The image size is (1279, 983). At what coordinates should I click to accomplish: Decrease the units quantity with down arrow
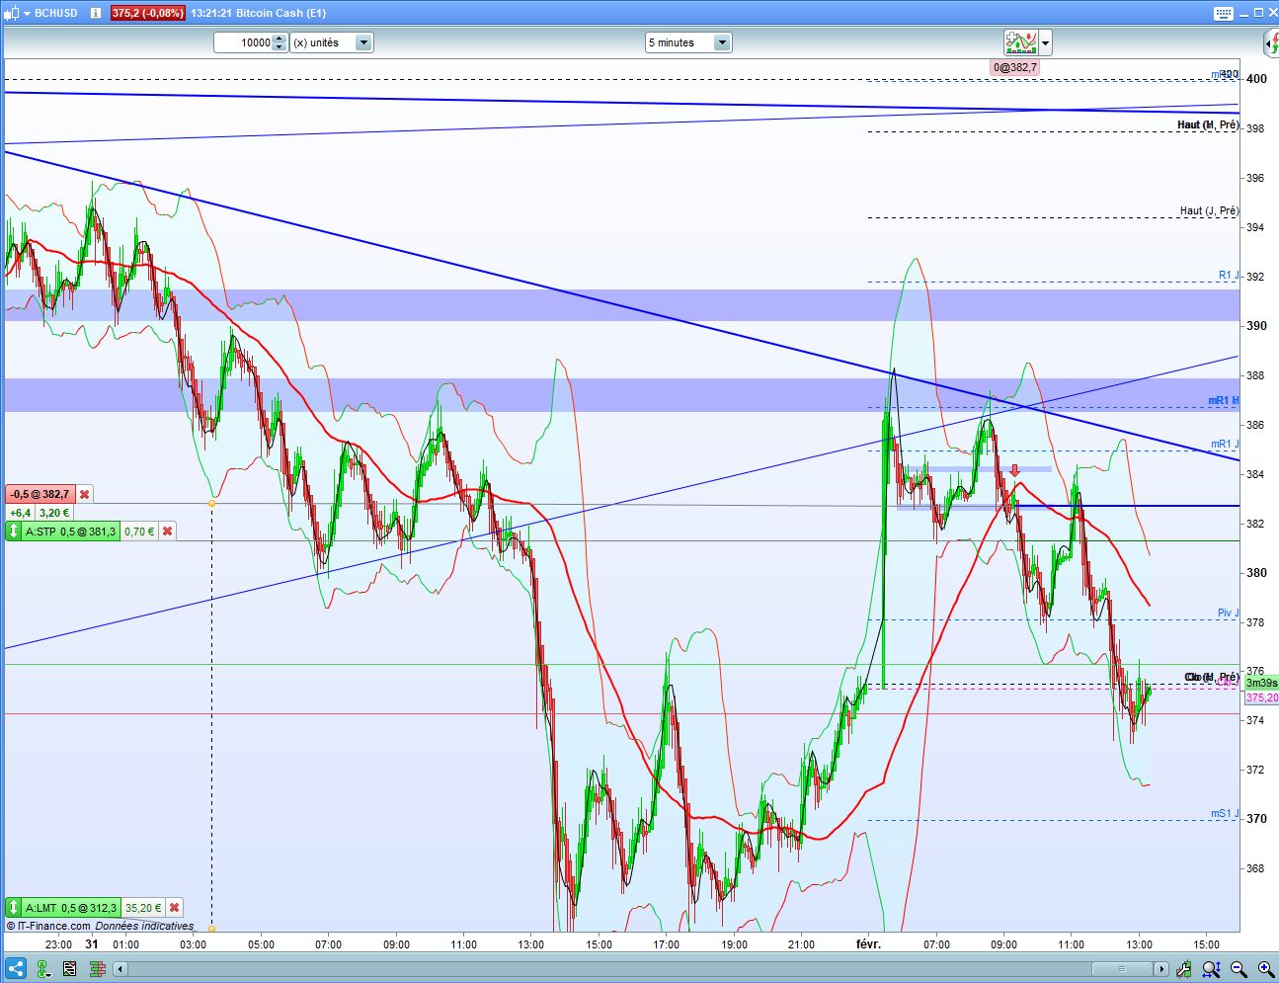pos(280,47)
